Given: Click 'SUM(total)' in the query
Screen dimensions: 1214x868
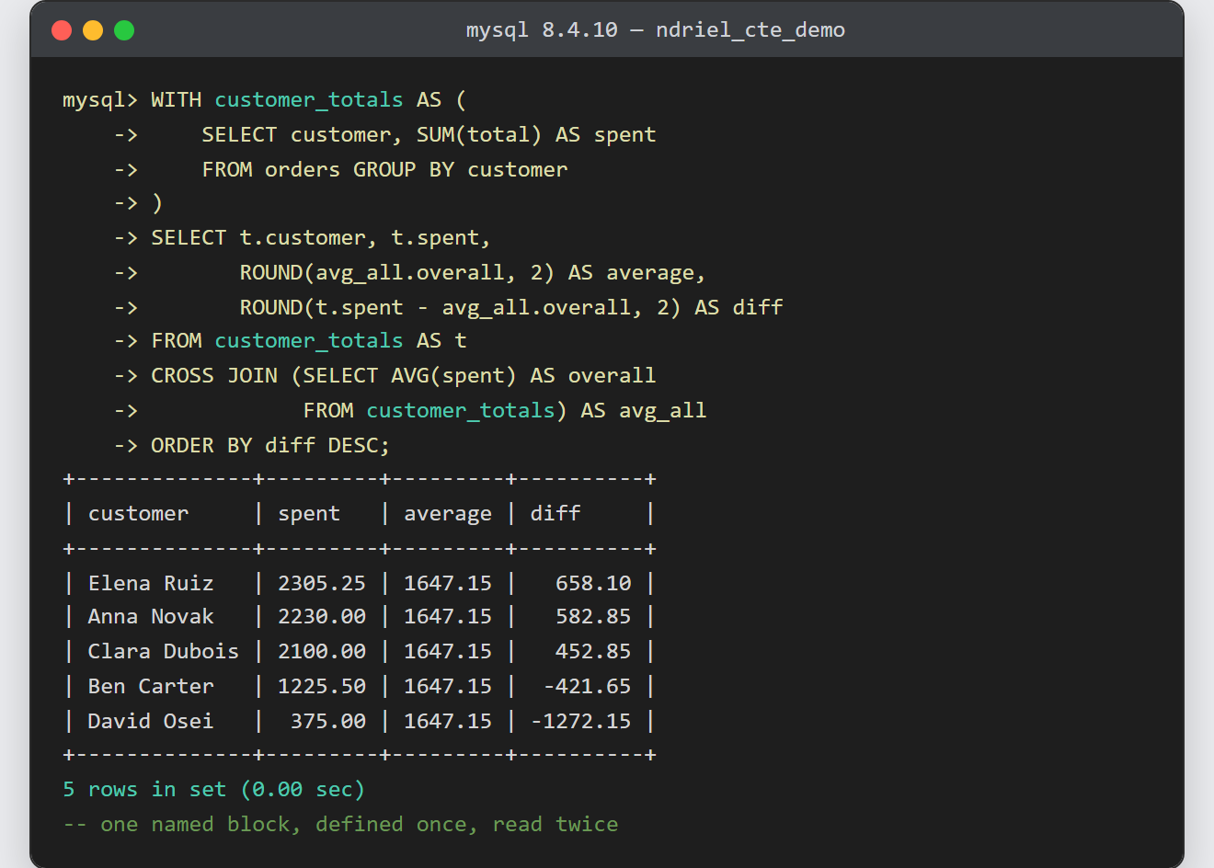Looking at the screenshot, I should [479, 134].
